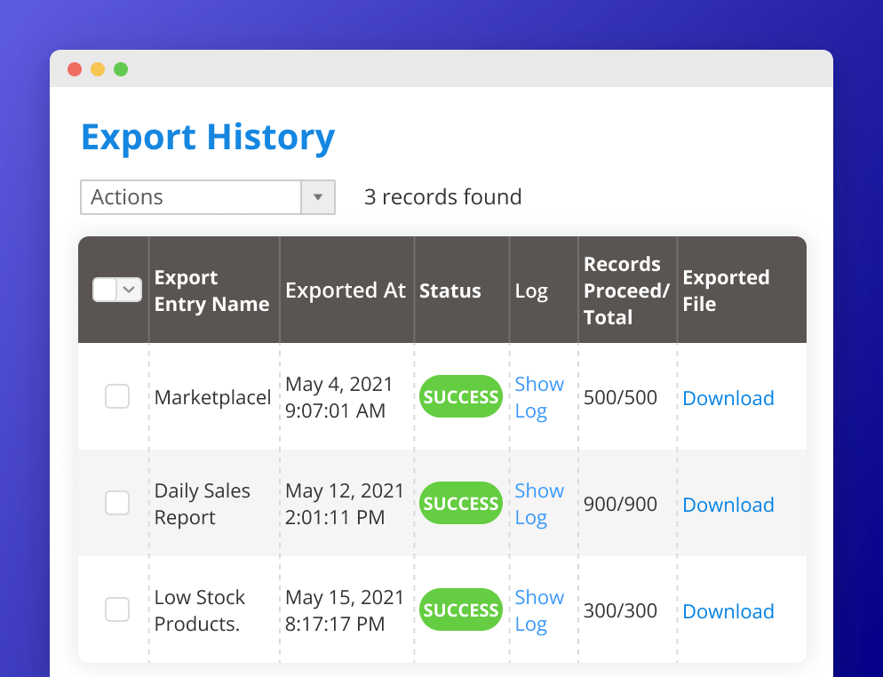
Task: Expand the arrow beside the Actions selector
Action: click(x=318, y=197)
